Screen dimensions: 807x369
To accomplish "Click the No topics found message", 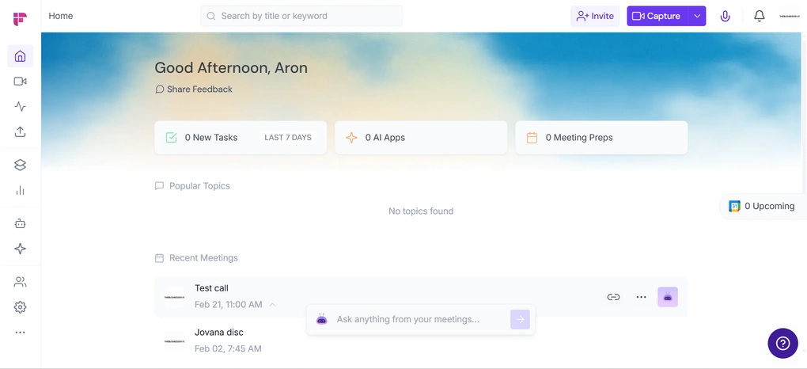I will pos(421,211).
